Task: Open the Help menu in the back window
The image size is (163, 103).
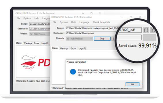Action: 37,18
